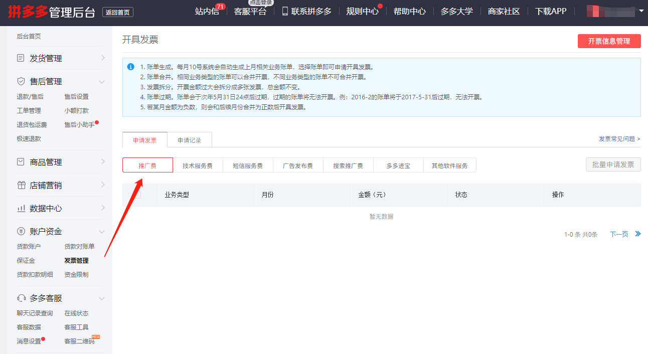This screenshot has height=354, width=648.
Task: Open 工单管理 in sidebar
Action: [29, 110]
